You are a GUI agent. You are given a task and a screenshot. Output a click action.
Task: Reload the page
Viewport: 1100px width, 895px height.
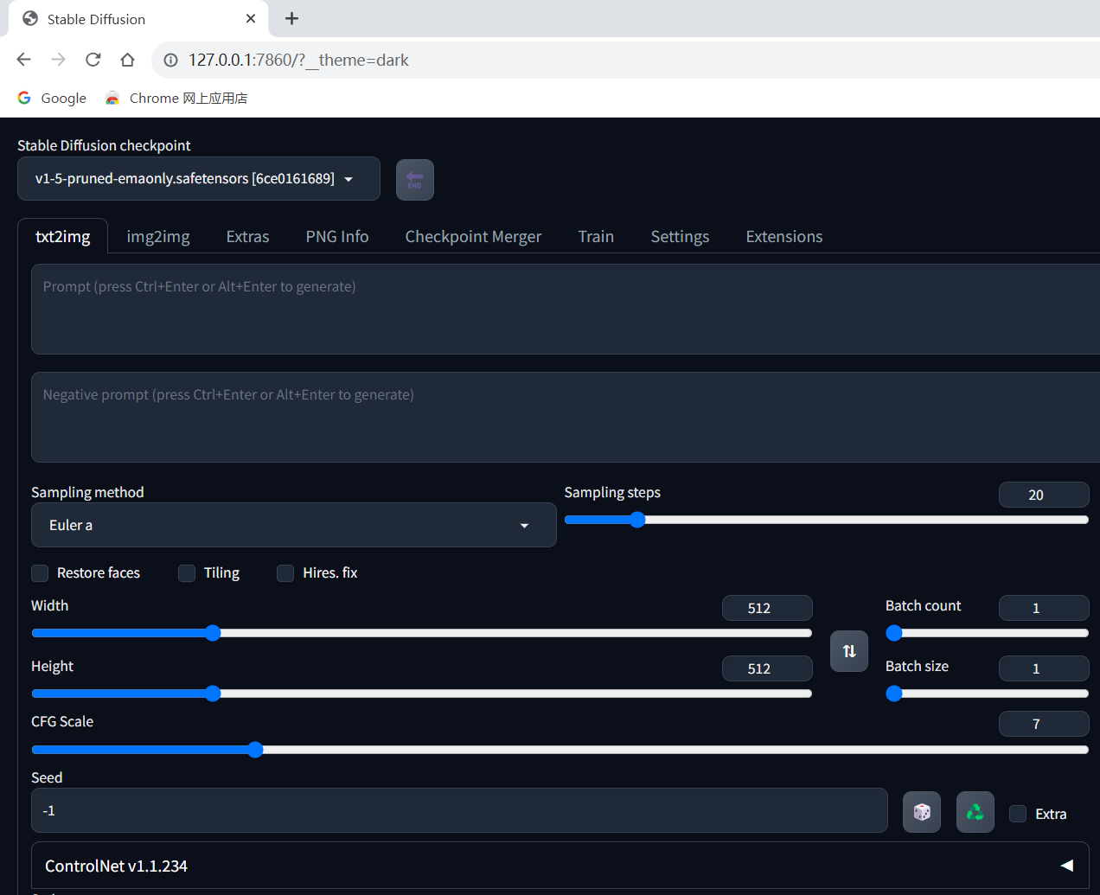point(93,60)
